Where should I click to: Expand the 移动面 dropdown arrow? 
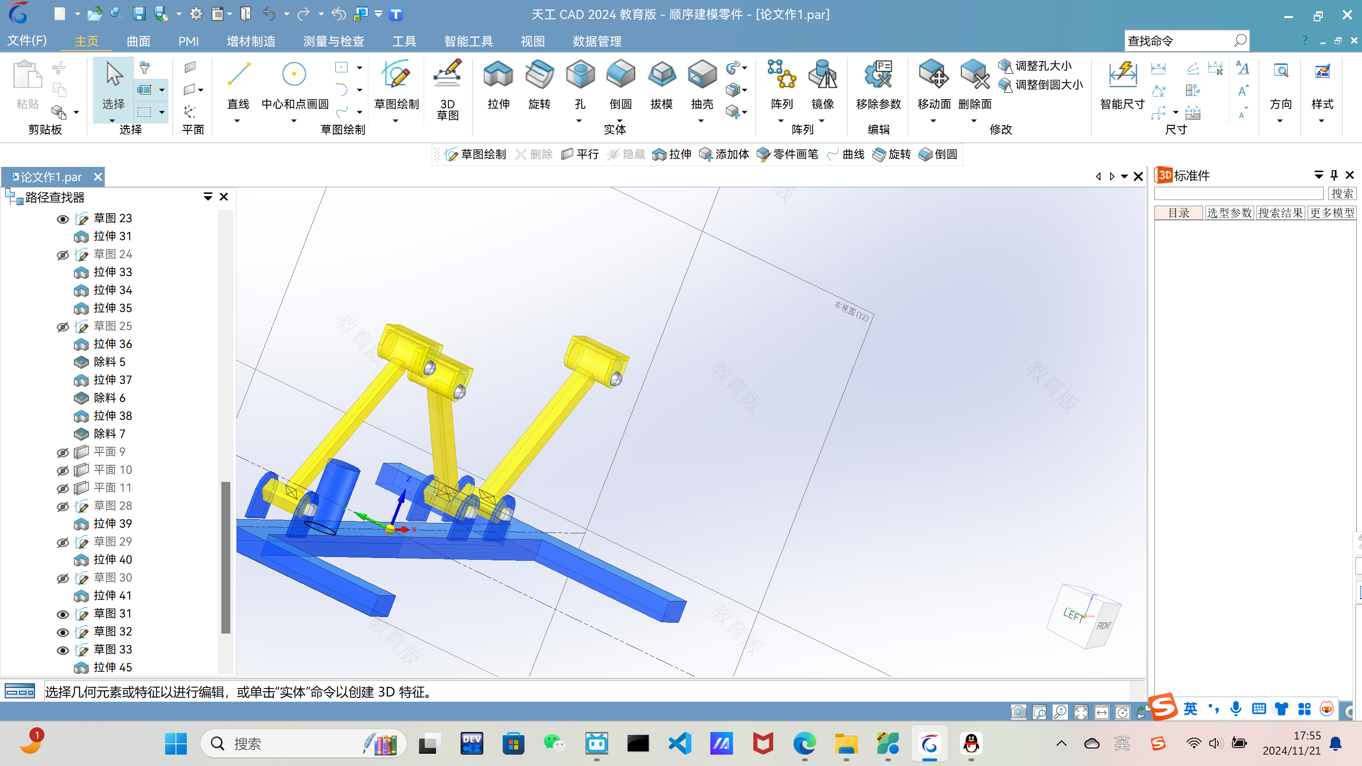933,121
